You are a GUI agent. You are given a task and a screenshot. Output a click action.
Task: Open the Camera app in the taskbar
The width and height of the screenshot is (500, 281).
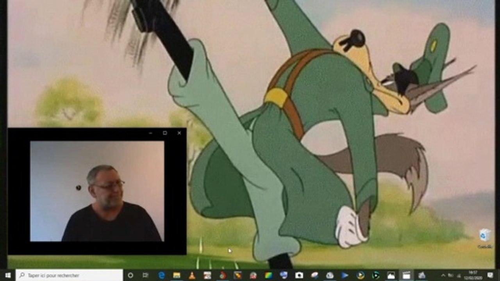(x=299, y=275)
